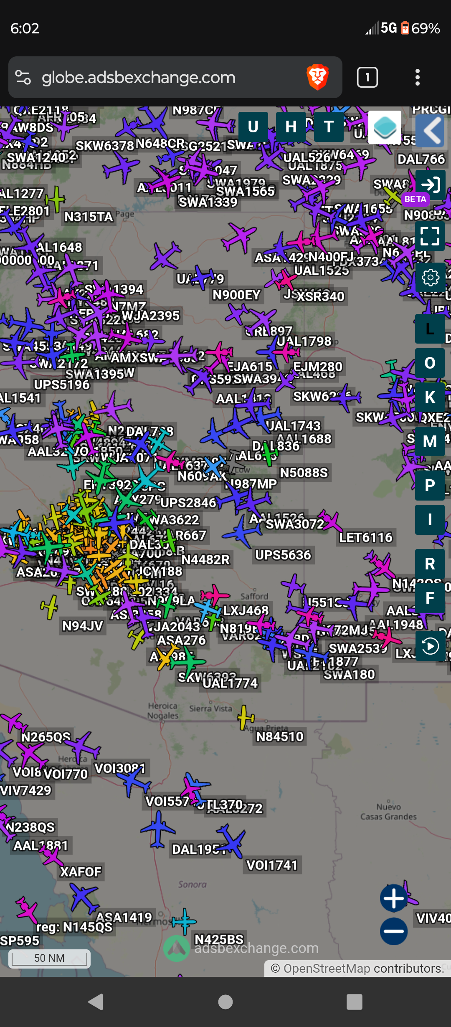
Task: Click the VIV7429 aircraft label
Action: [x=25, y=790]
